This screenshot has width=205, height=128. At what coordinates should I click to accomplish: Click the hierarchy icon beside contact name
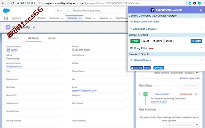point(34,27)
